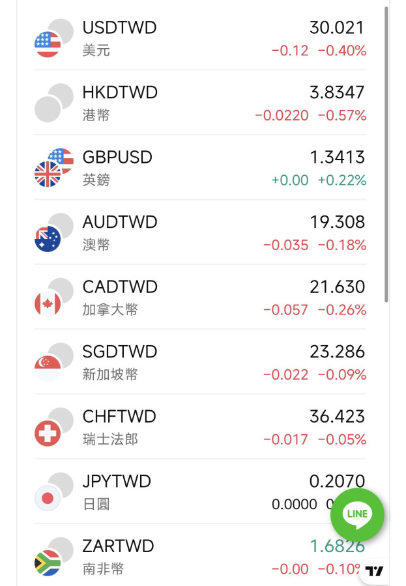The image size is (406, 586).
Task: Click the CADTWD label 加拿大幣
Action: pos(110,309)
